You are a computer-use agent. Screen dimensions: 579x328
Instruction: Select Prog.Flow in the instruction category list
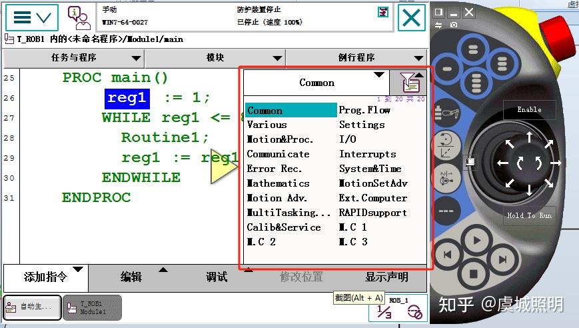[x=364, y=110]
